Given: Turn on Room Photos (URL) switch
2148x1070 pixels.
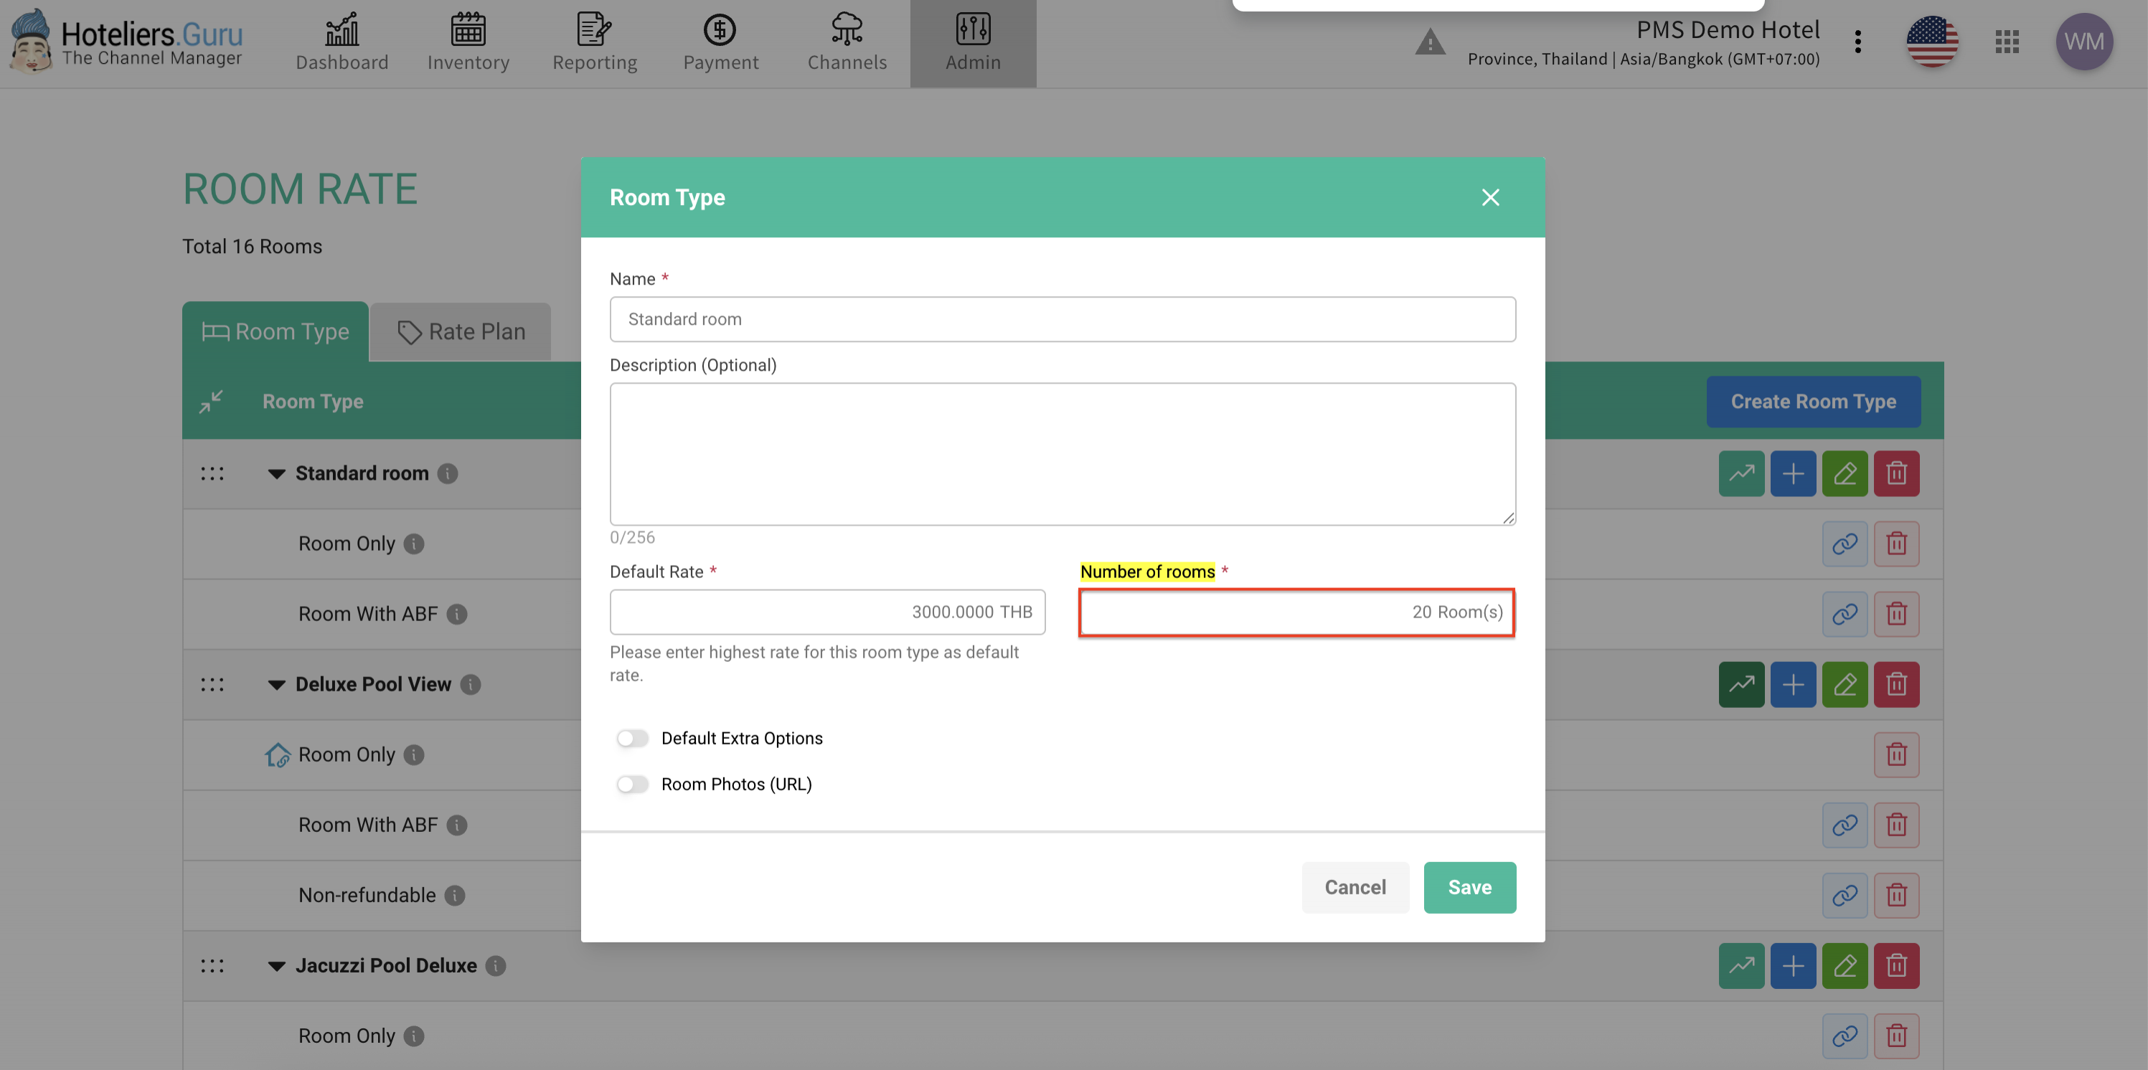Looking at the screenshot, I should [x=632, y=784].
